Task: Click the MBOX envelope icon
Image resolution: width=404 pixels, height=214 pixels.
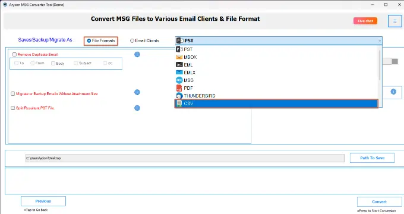Action: pos(179,57)
